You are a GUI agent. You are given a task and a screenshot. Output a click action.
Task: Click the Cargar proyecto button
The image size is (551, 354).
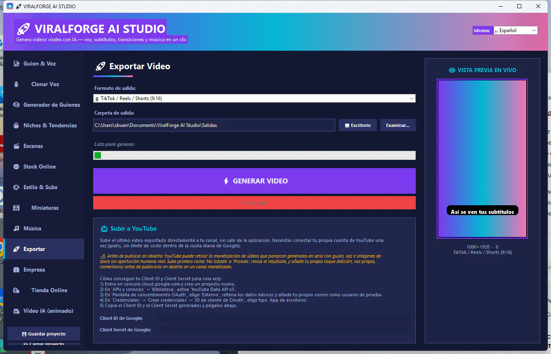pos(44,344)
